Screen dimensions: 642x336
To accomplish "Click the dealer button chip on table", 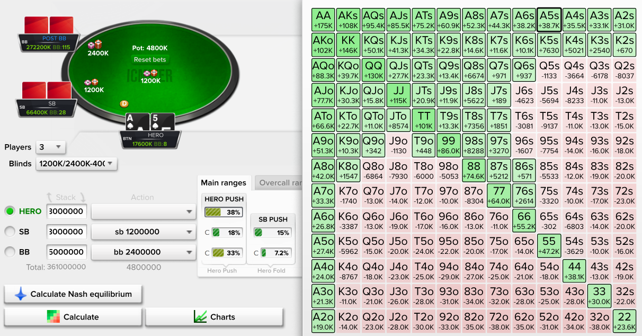I will pyautogui.click(x=124, y=103).
